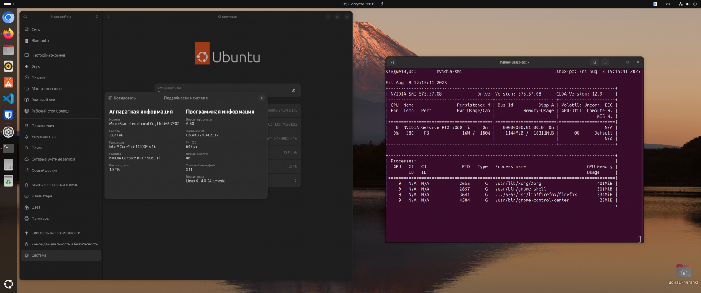Open the Settings search magnifier icon
This screenshot has width=701, height=293.
pyautogui.click(x=25, y=17)
